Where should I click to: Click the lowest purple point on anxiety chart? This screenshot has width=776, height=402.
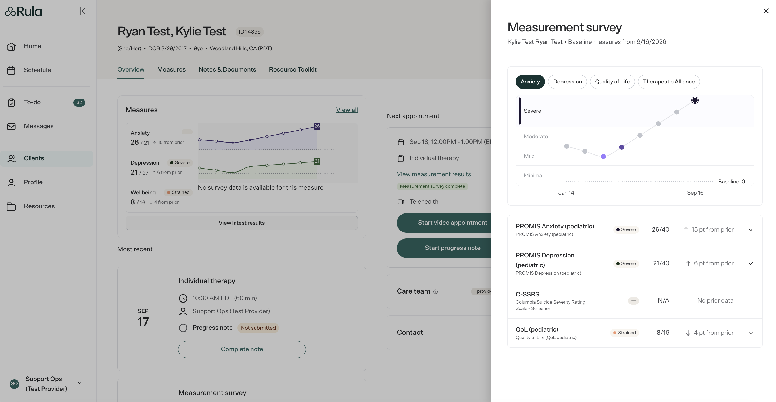pyautogui.click(x=603, y=157)
